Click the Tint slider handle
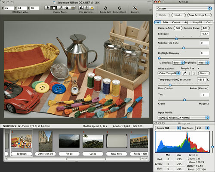This screenshot has width=215, height=172. pyautogui.click(x=184, y=100)
